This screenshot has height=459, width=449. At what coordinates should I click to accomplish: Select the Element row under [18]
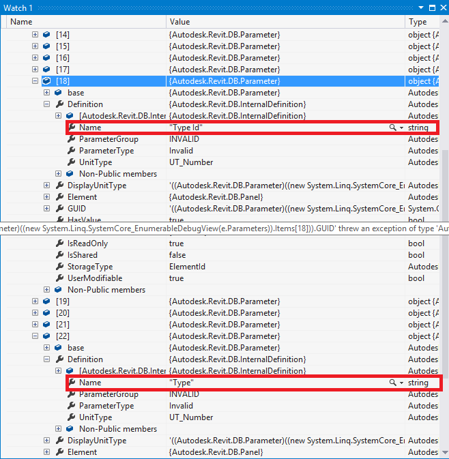click(x=223, y=197)
